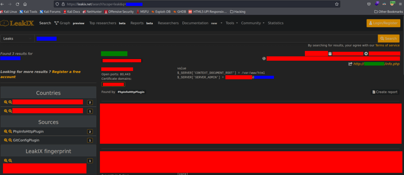Open Top researchers beta page
This screenshot has width=404, height=175.
click(107, 23)
